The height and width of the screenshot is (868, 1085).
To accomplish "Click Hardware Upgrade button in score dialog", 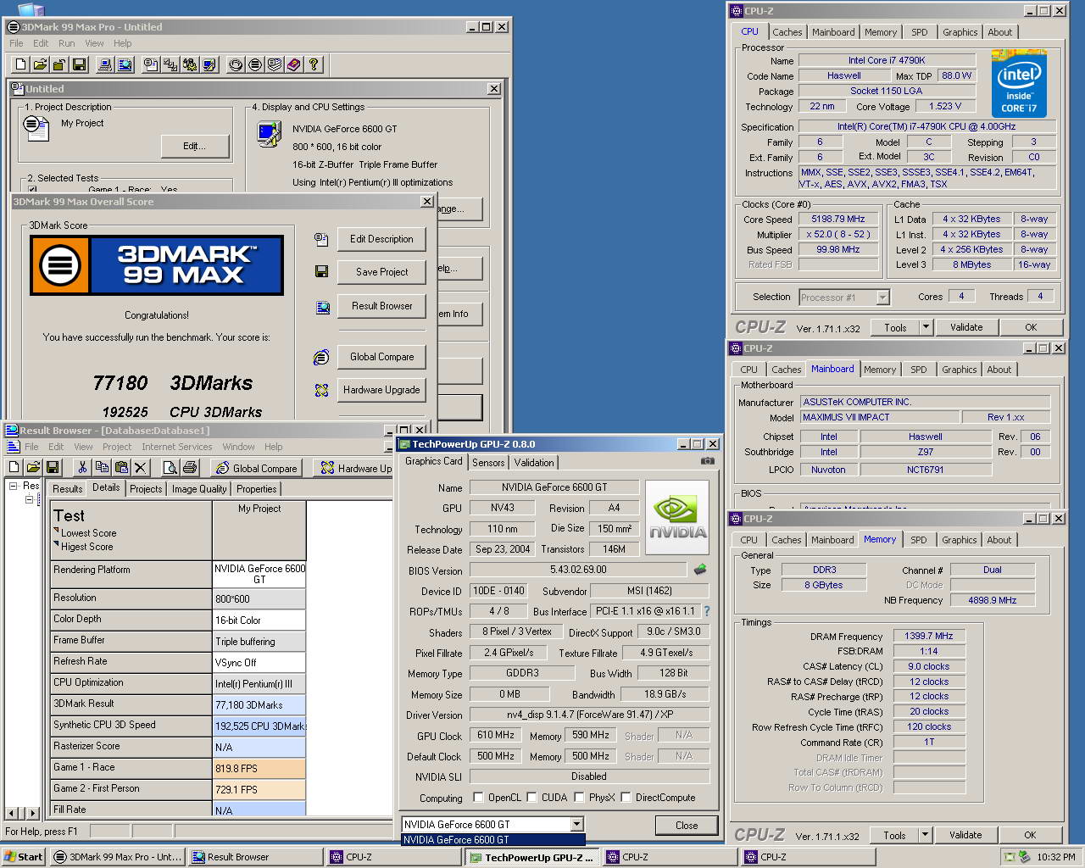I will point(381,390).
